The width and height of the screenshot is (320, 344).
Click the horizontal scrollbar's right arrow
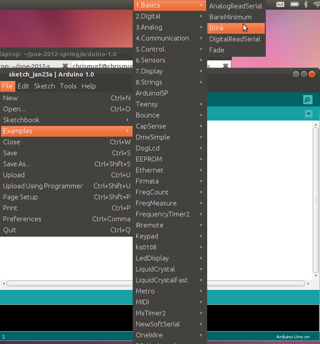pos(309,283)
